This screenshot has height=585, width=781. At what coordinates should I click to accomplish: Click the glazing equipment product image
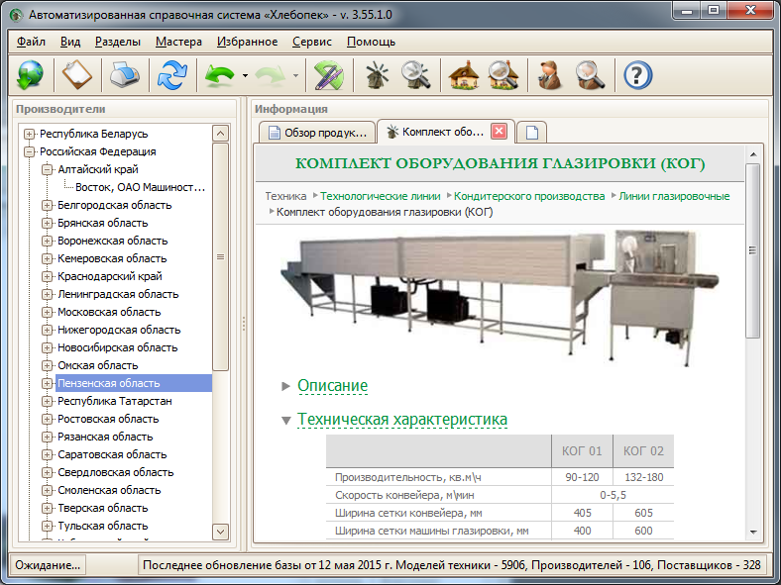501,298
